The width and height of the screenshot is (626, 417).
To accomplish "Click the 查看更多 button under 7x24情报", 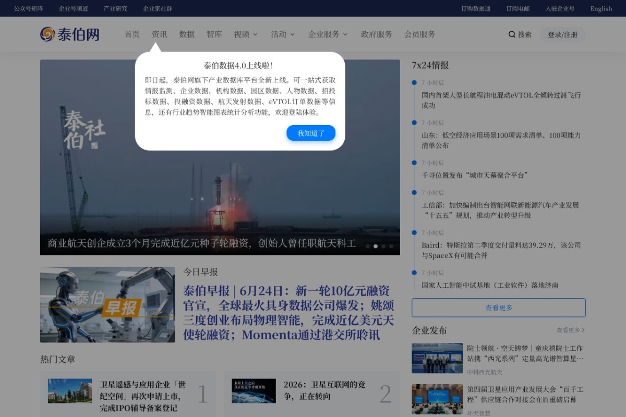I will [499, 308].
